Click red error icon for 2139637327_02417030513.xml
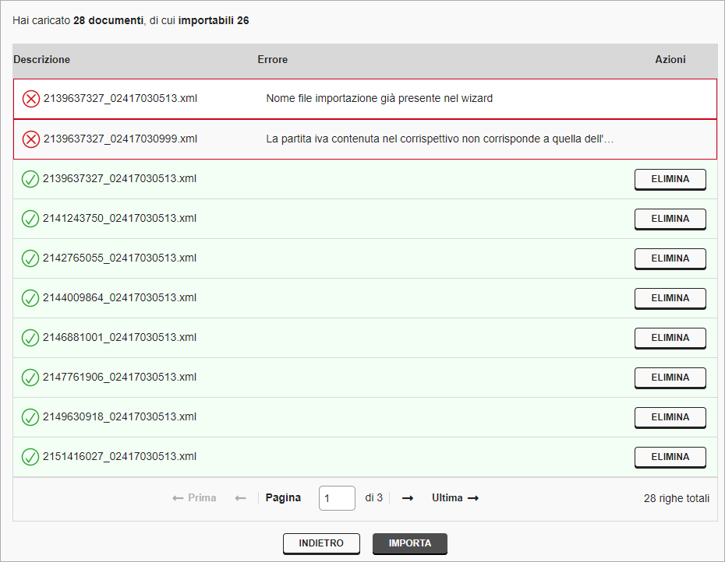Viewport: 725px width, 562px height. pos(31,99)
